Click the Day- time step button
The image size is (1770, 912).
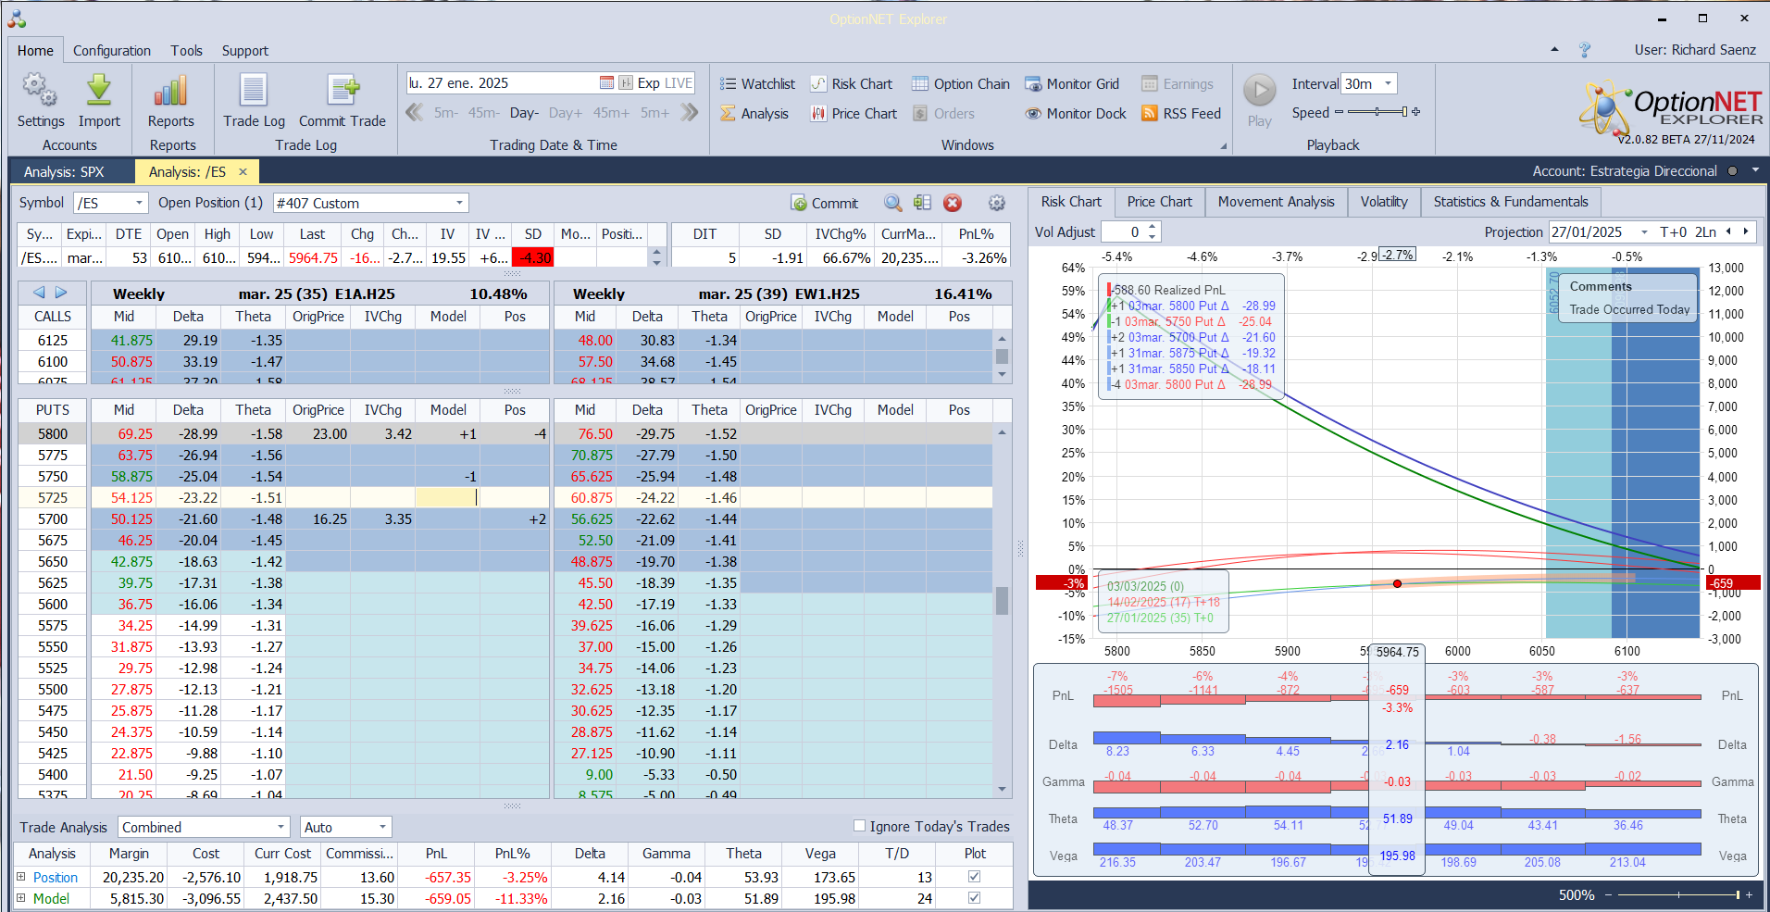pyautogui.click(x=524, y=113)
